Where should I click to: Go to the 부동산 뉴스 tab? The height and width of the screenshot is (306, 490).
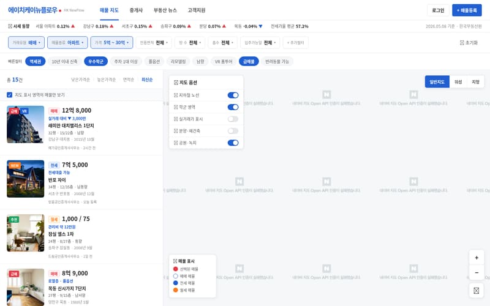tap(165, 10)
